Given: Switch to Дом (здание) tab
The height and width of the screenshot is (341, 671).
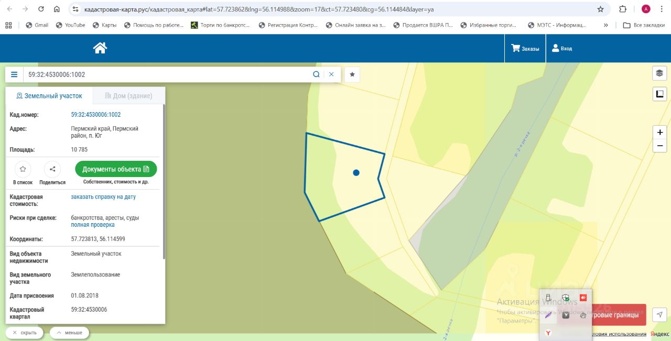Looking at the screenshot, I should tap(129, 96).
